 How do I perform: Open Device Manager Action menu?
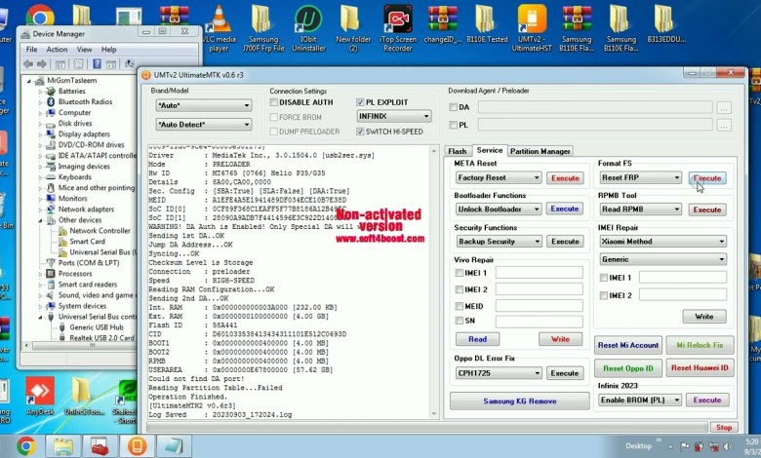pyautogui.click(x=57, y=50)
